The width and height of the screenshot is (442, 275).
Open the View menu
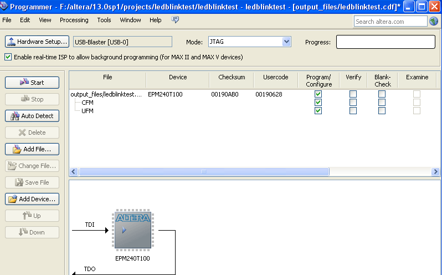(45, 20)
